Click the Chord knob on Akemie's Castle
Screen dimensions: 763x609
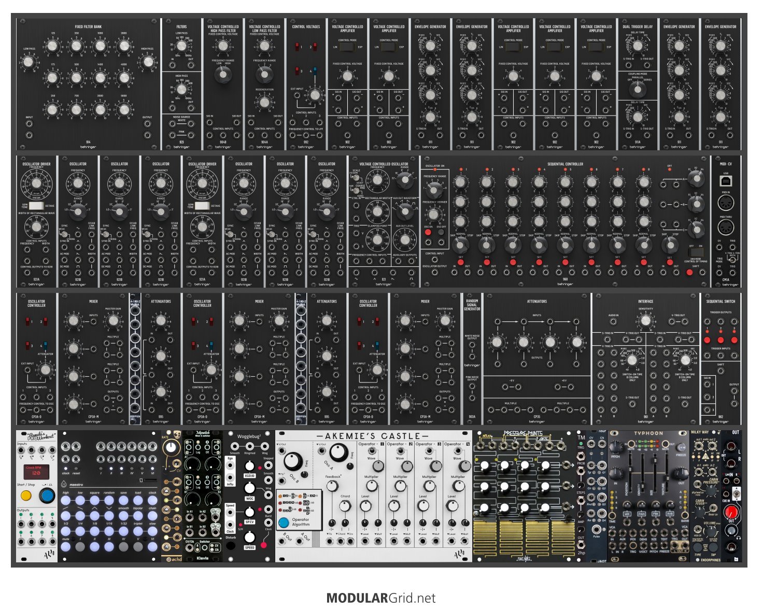345,506
